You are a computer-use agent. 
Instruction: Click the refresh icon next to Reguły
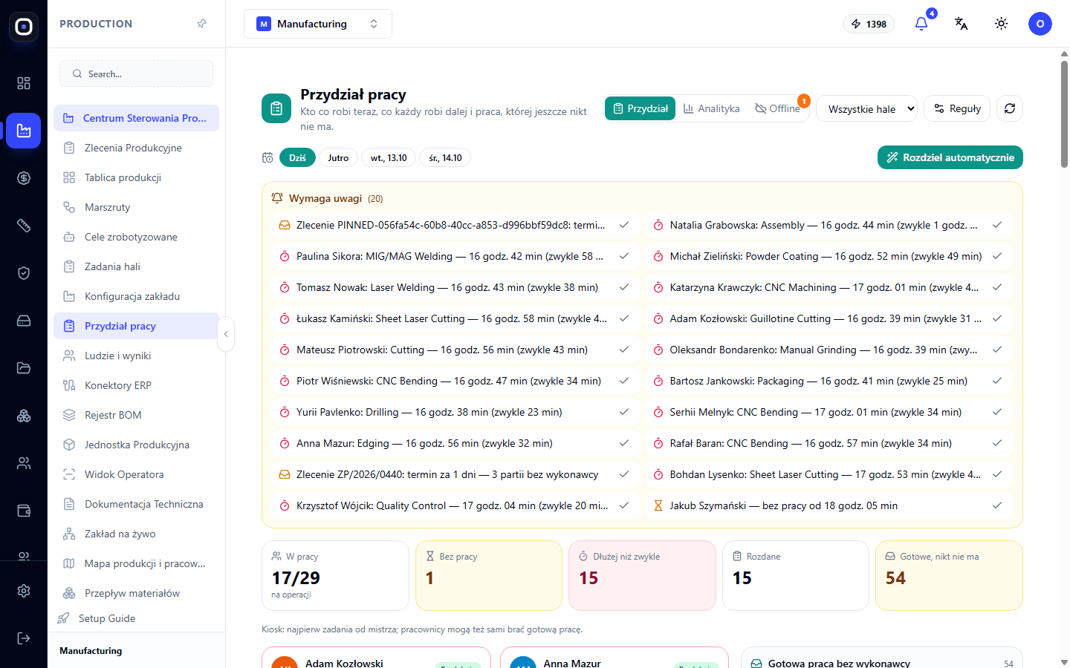1010,108
